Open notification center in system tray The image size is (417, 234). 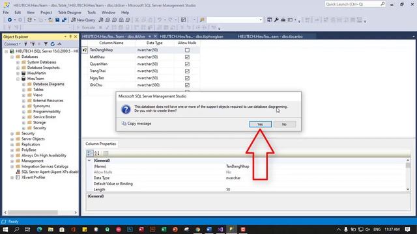point(407,229)
